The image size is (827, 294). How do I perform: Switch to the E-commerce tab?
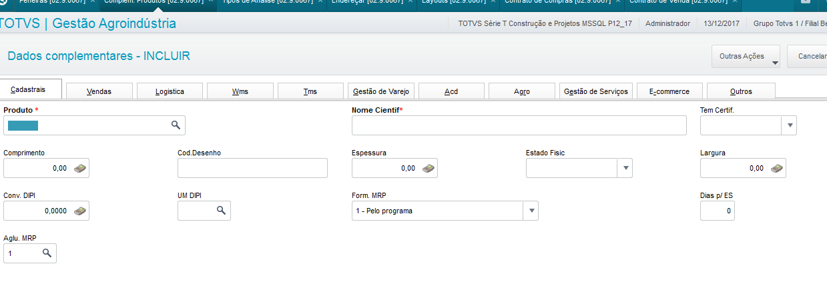tap(669, 91)
